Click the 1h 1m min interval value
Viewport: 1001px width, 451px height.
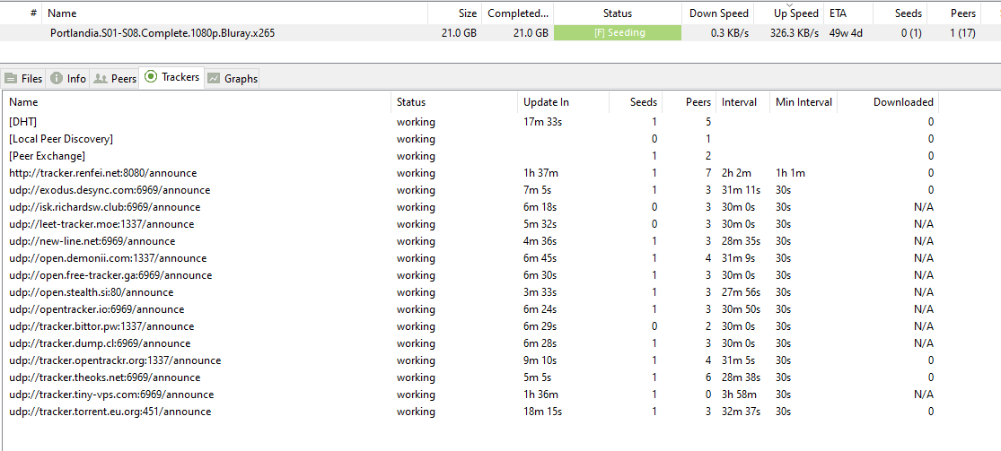click(790, 173)
